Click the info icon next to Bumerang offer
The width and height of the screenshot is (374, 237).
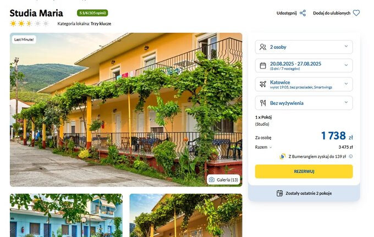point(351,156)
